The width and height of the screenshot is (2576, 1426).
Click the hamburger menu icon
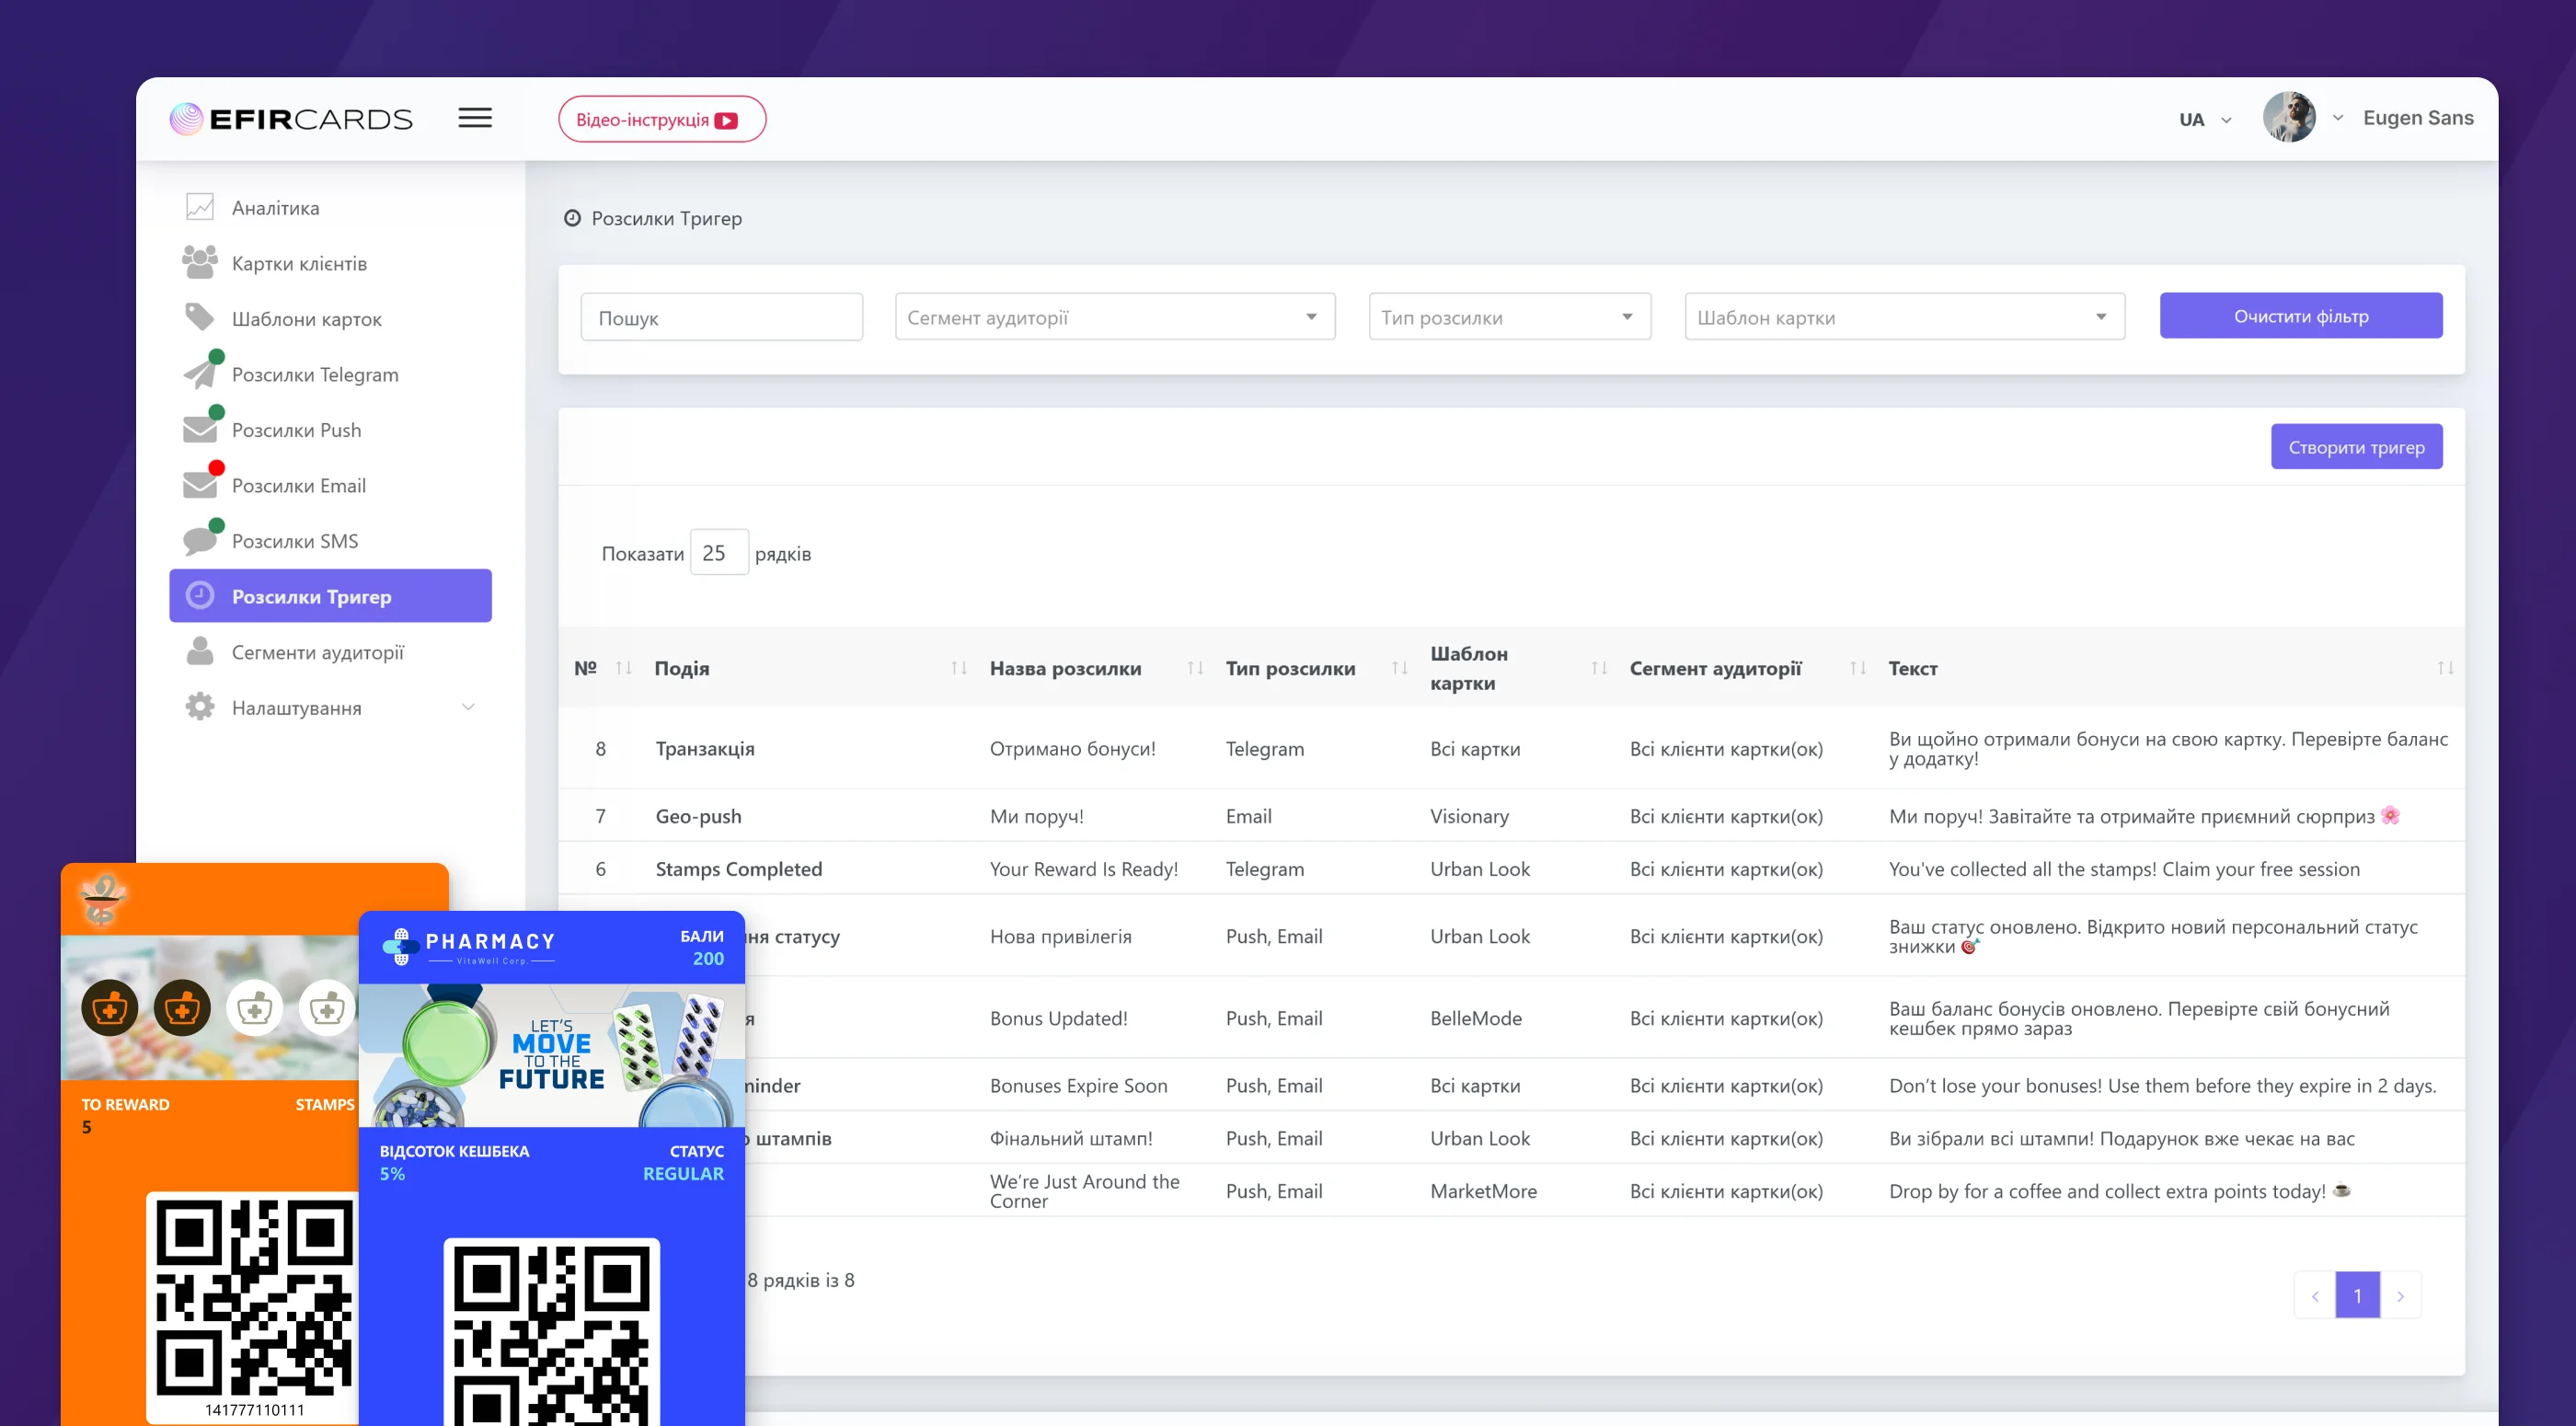tap(475, 118)
